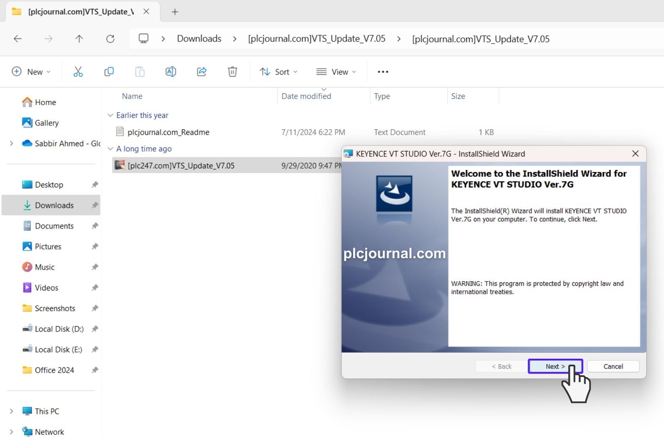Open Documents in the navigation pane
The height and width of the screenshot is (438, 664).
pyautogui.click(x=54, y=226)
